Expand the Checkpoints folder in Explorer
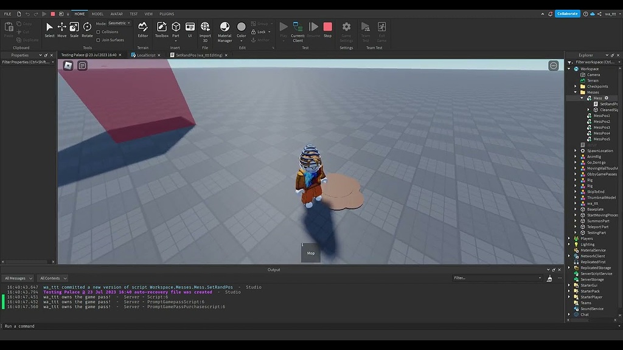This screenshot has width=623, height=350. click(x=577, y=86)
